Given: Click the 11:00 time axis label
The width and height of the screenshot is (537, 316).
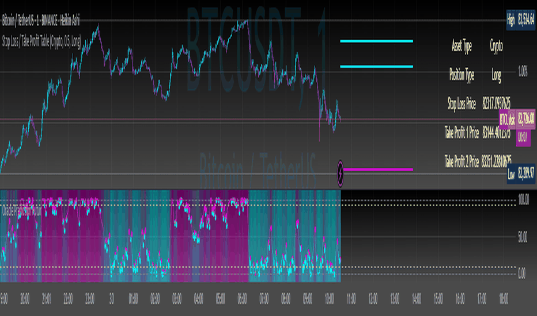Looking at the screenshot, I should click(x=351, y=299).
